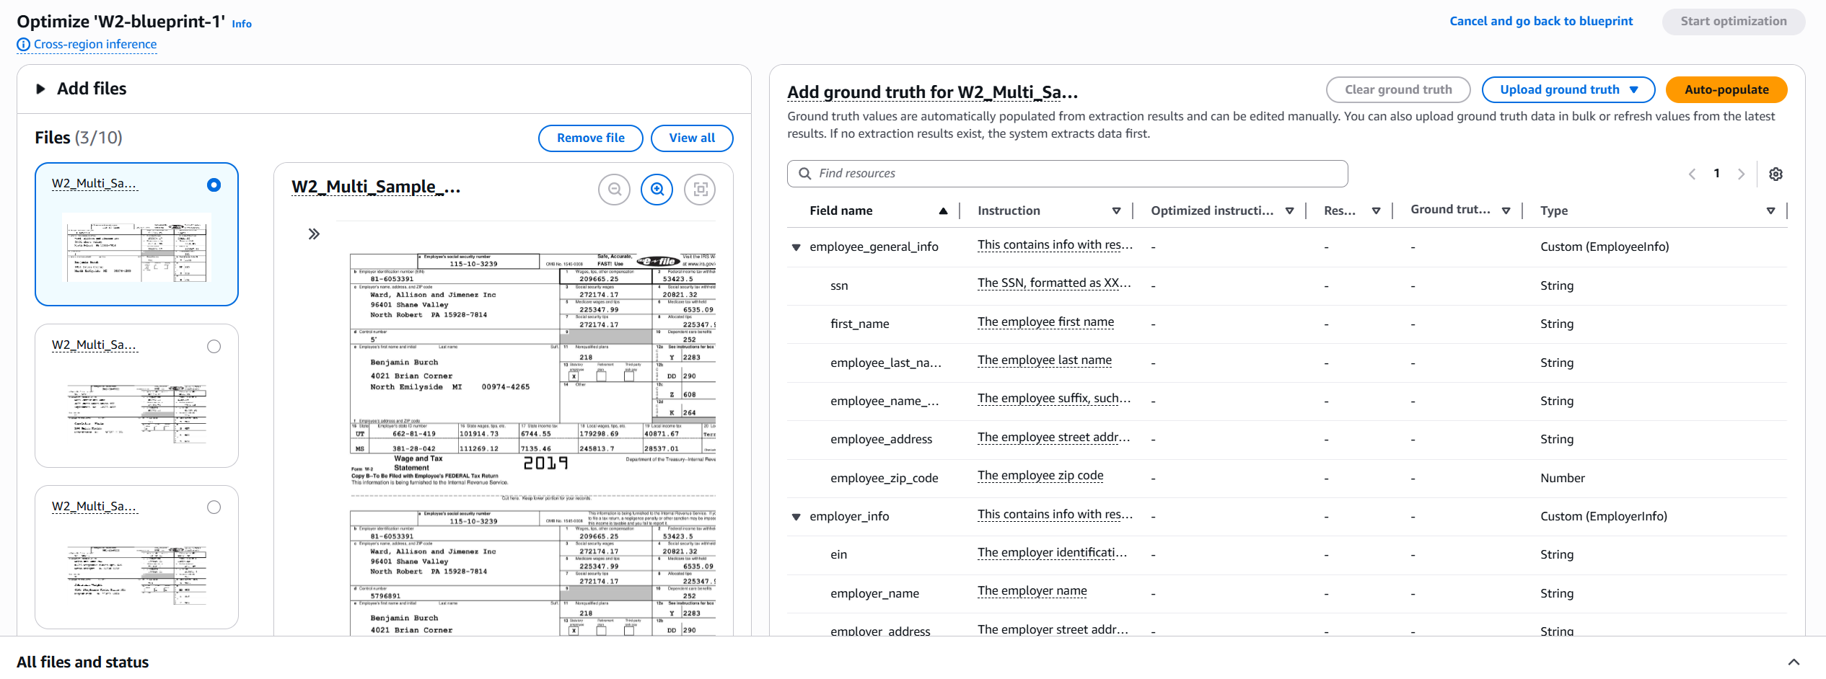
Task: Click the fit-to-screen document icon
Action: (700, 190)
